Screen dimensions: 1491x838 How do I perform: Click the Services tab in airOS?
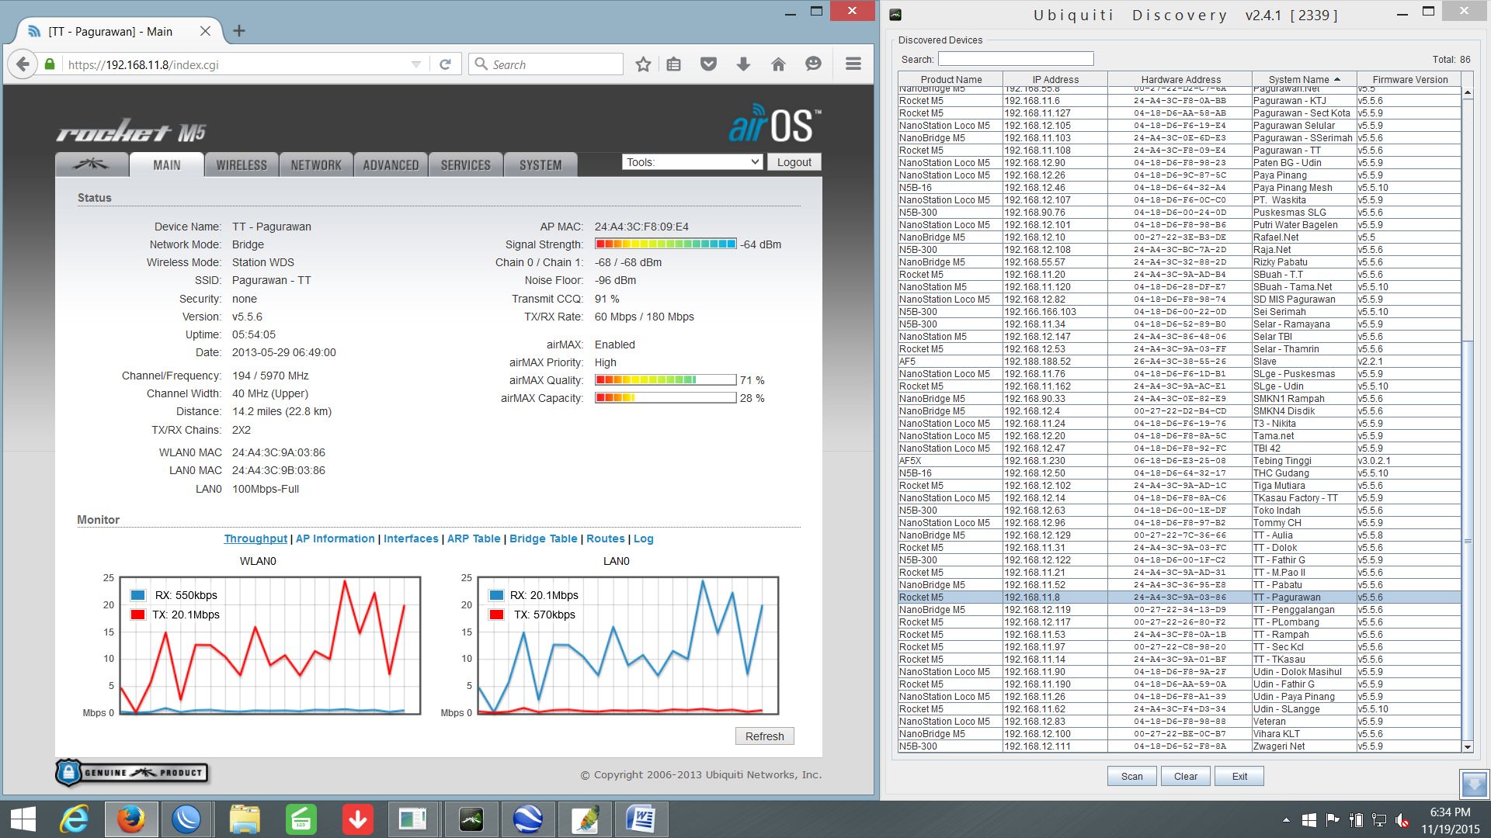pos(465,164)
